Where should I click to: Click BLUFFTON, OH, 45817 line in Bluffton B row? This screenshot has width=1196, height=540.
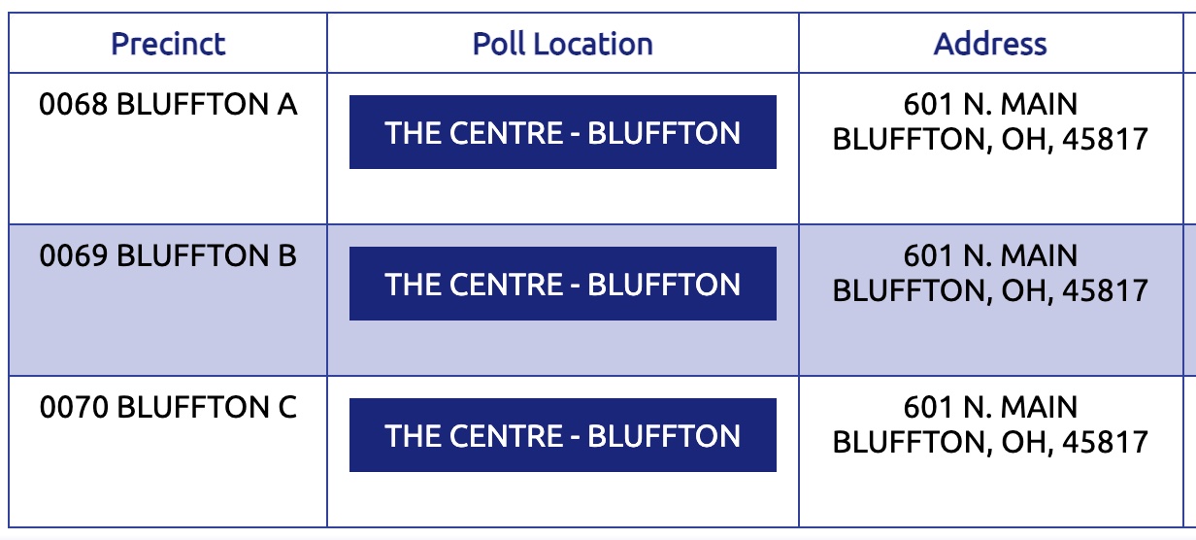[x=990, y=290]
